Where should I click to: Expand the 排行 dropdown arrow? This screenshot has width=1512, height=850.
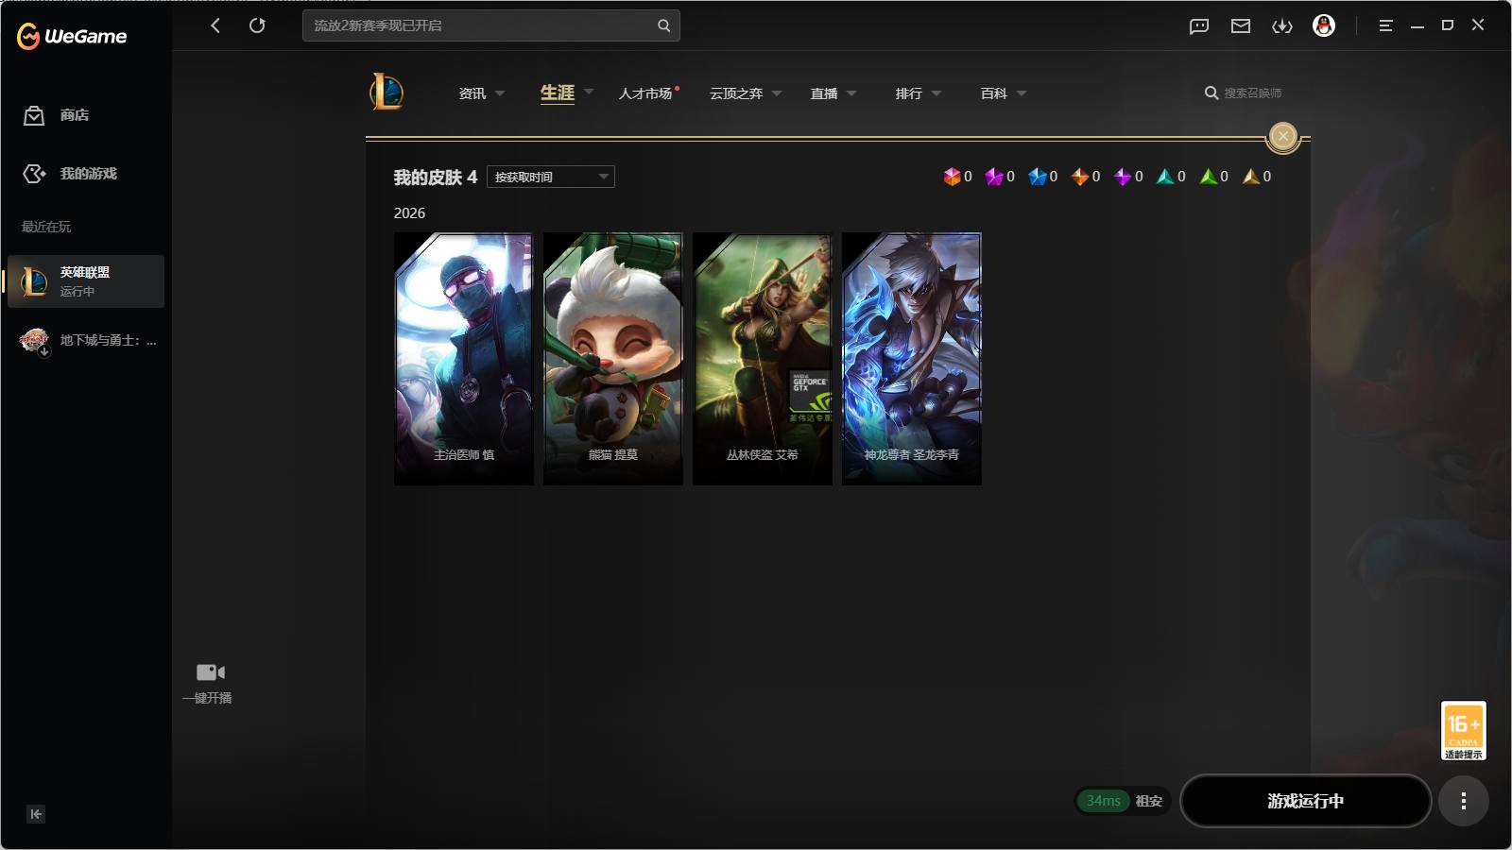coord(936,93)
